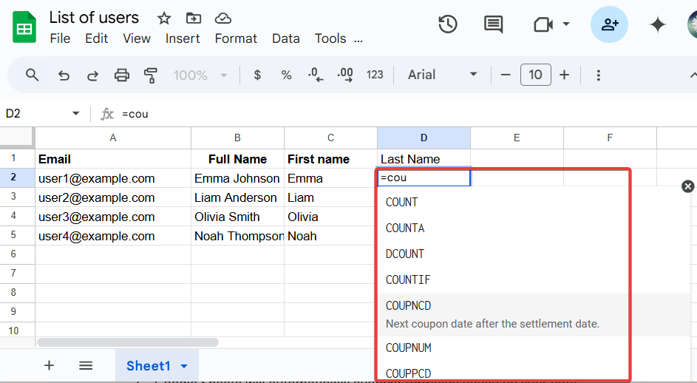Decrease font size with minus button
The height and width of the screenshot is (383, 697).
[x=506, y=75]
